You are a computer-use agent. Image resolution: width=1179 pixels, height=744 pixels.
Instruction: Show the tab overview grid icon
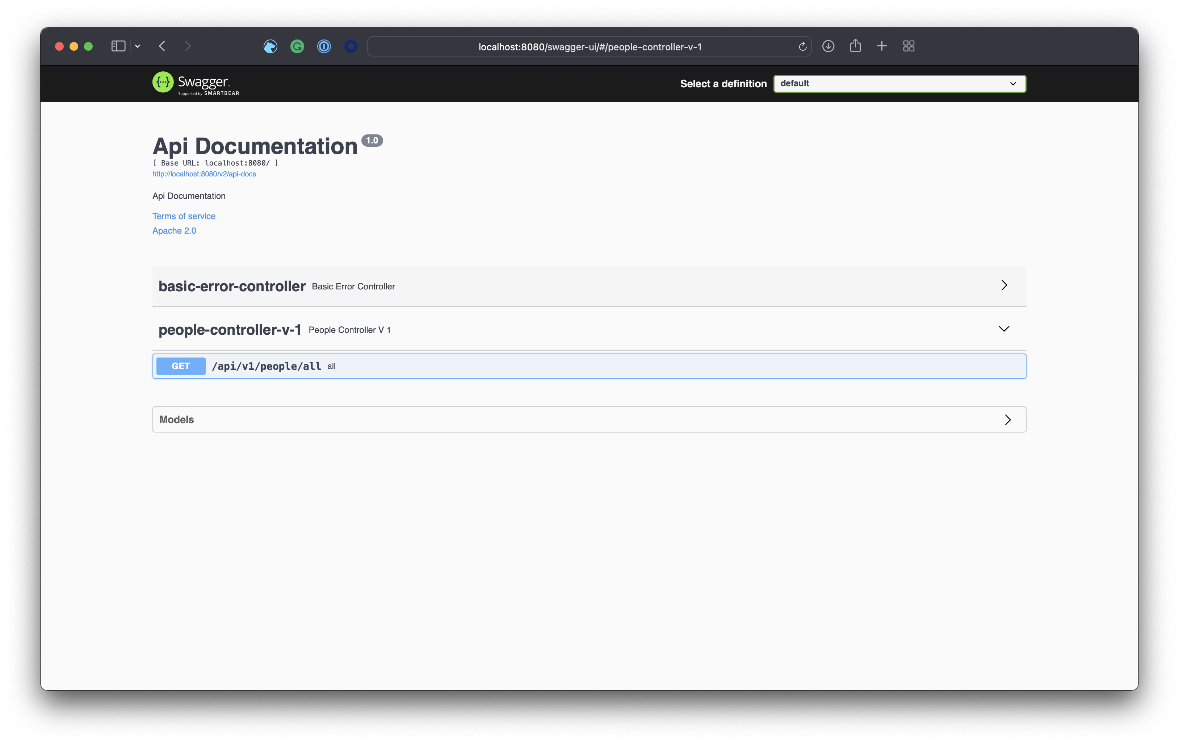[x=908, y=46]
